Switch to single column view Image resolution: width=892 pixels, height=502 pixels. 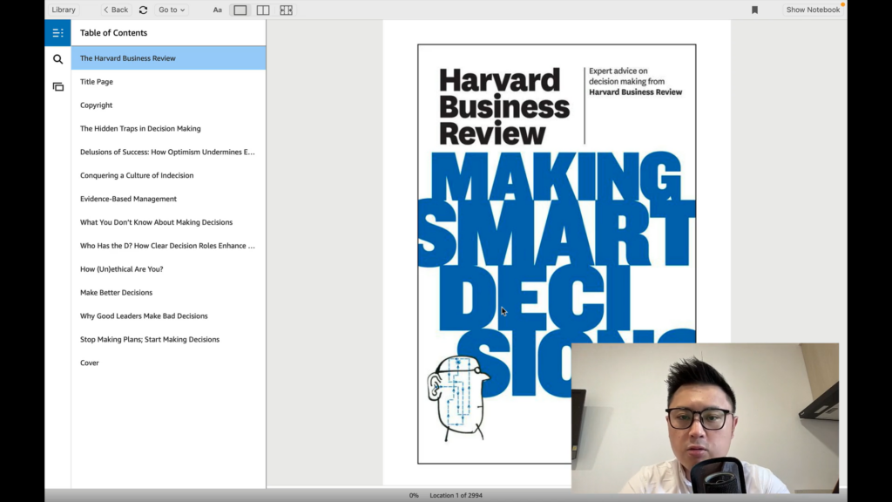click(x=240, y=10)
